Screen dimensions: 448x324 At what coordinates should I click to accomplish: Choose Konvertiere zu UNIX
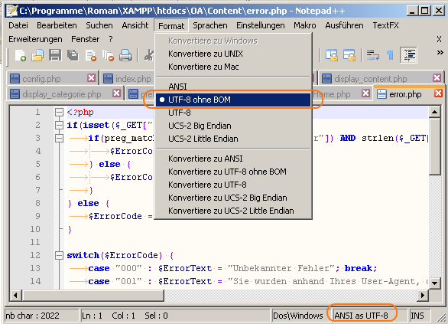click(233, 54)
